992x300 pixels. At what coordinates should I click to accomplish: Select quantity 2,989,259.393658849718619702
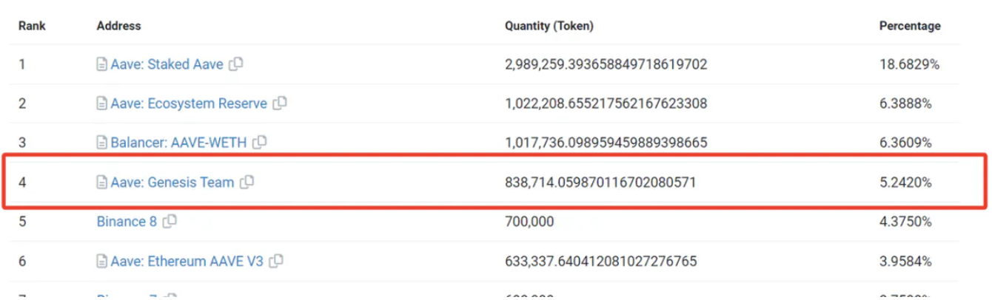(x=606, y=64)
